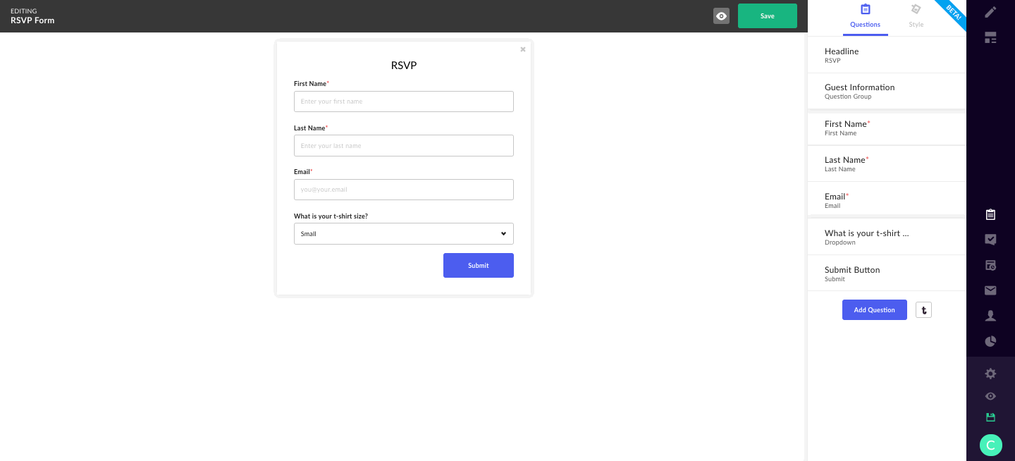The width and height of the screenshot is (1015, 461).
Task: Select the clipboard form icon in sidebar
Action: [990, 214]
